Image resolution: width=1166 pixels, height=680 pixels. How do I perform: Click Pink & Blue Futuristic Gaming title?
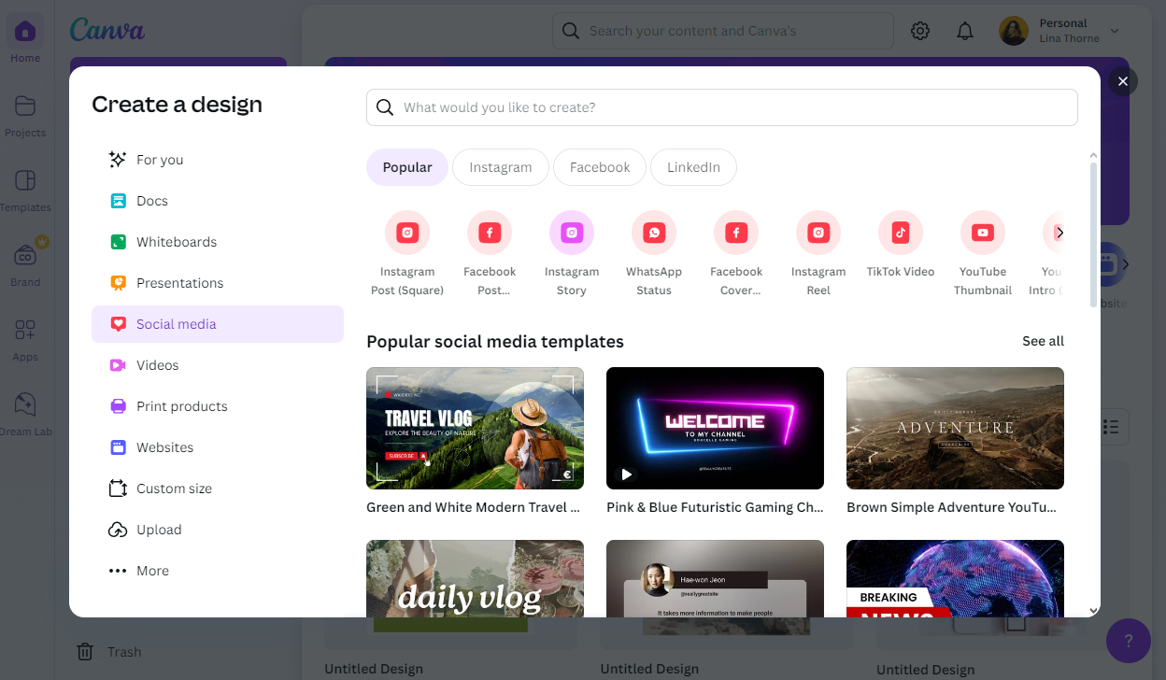click(715, 507)
